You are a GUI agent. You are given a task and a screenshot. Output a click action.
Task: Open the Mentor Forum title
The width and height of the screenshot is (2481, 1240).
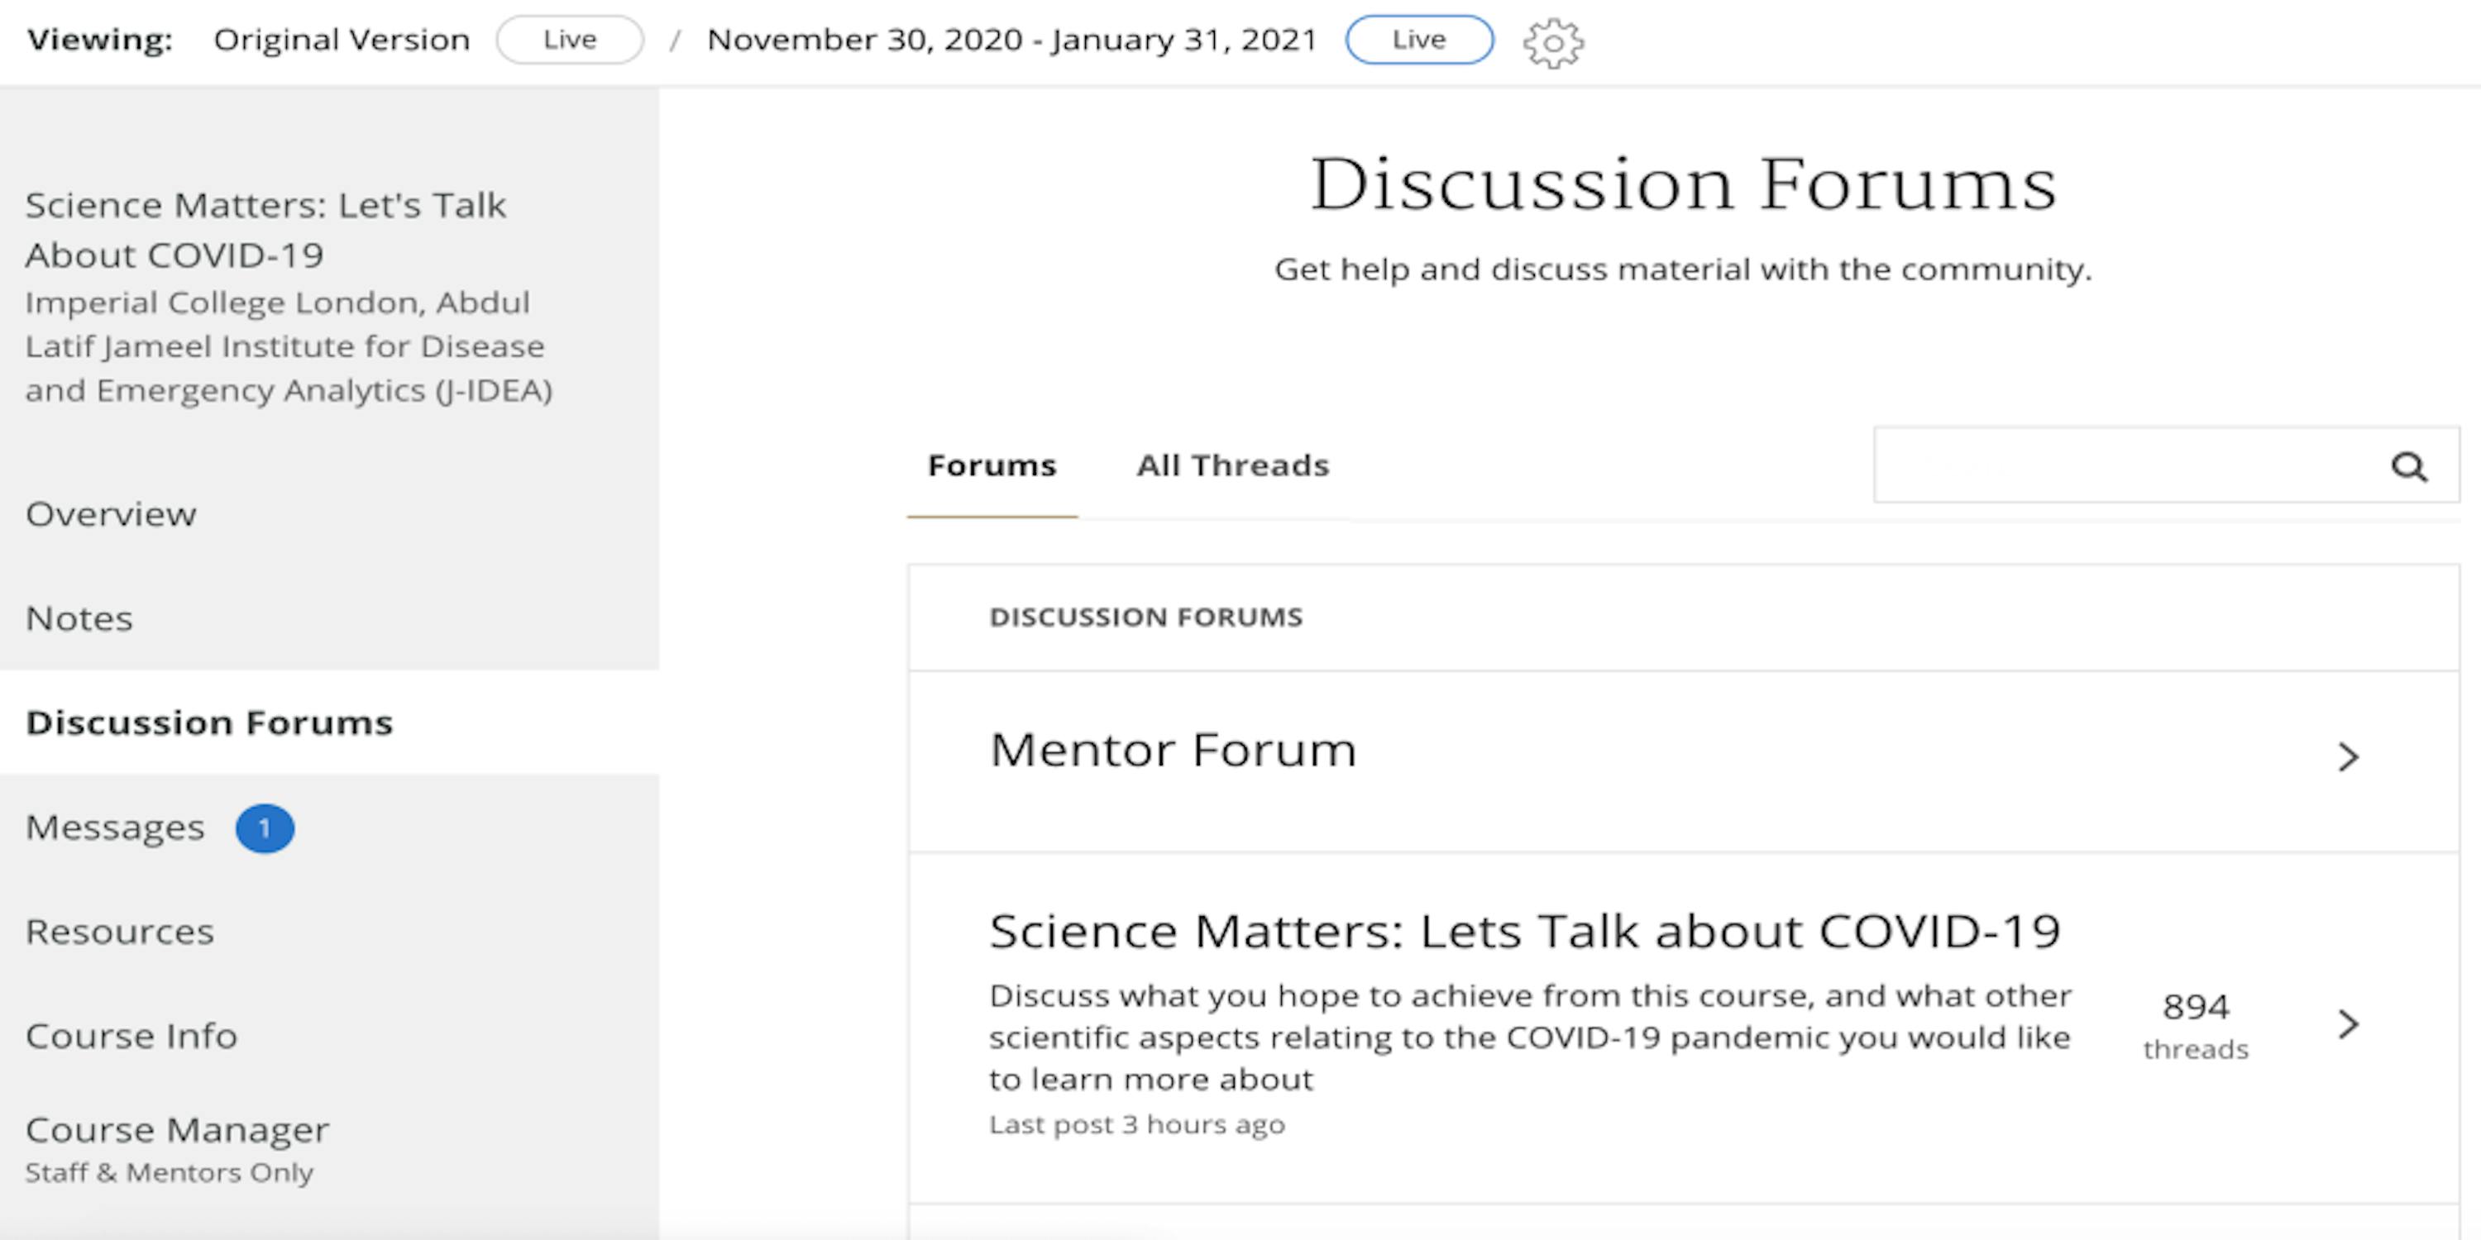(x=1173, y=749)
